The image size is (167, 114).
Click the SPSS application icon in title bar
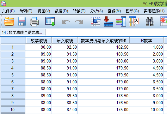click(3, 3)
